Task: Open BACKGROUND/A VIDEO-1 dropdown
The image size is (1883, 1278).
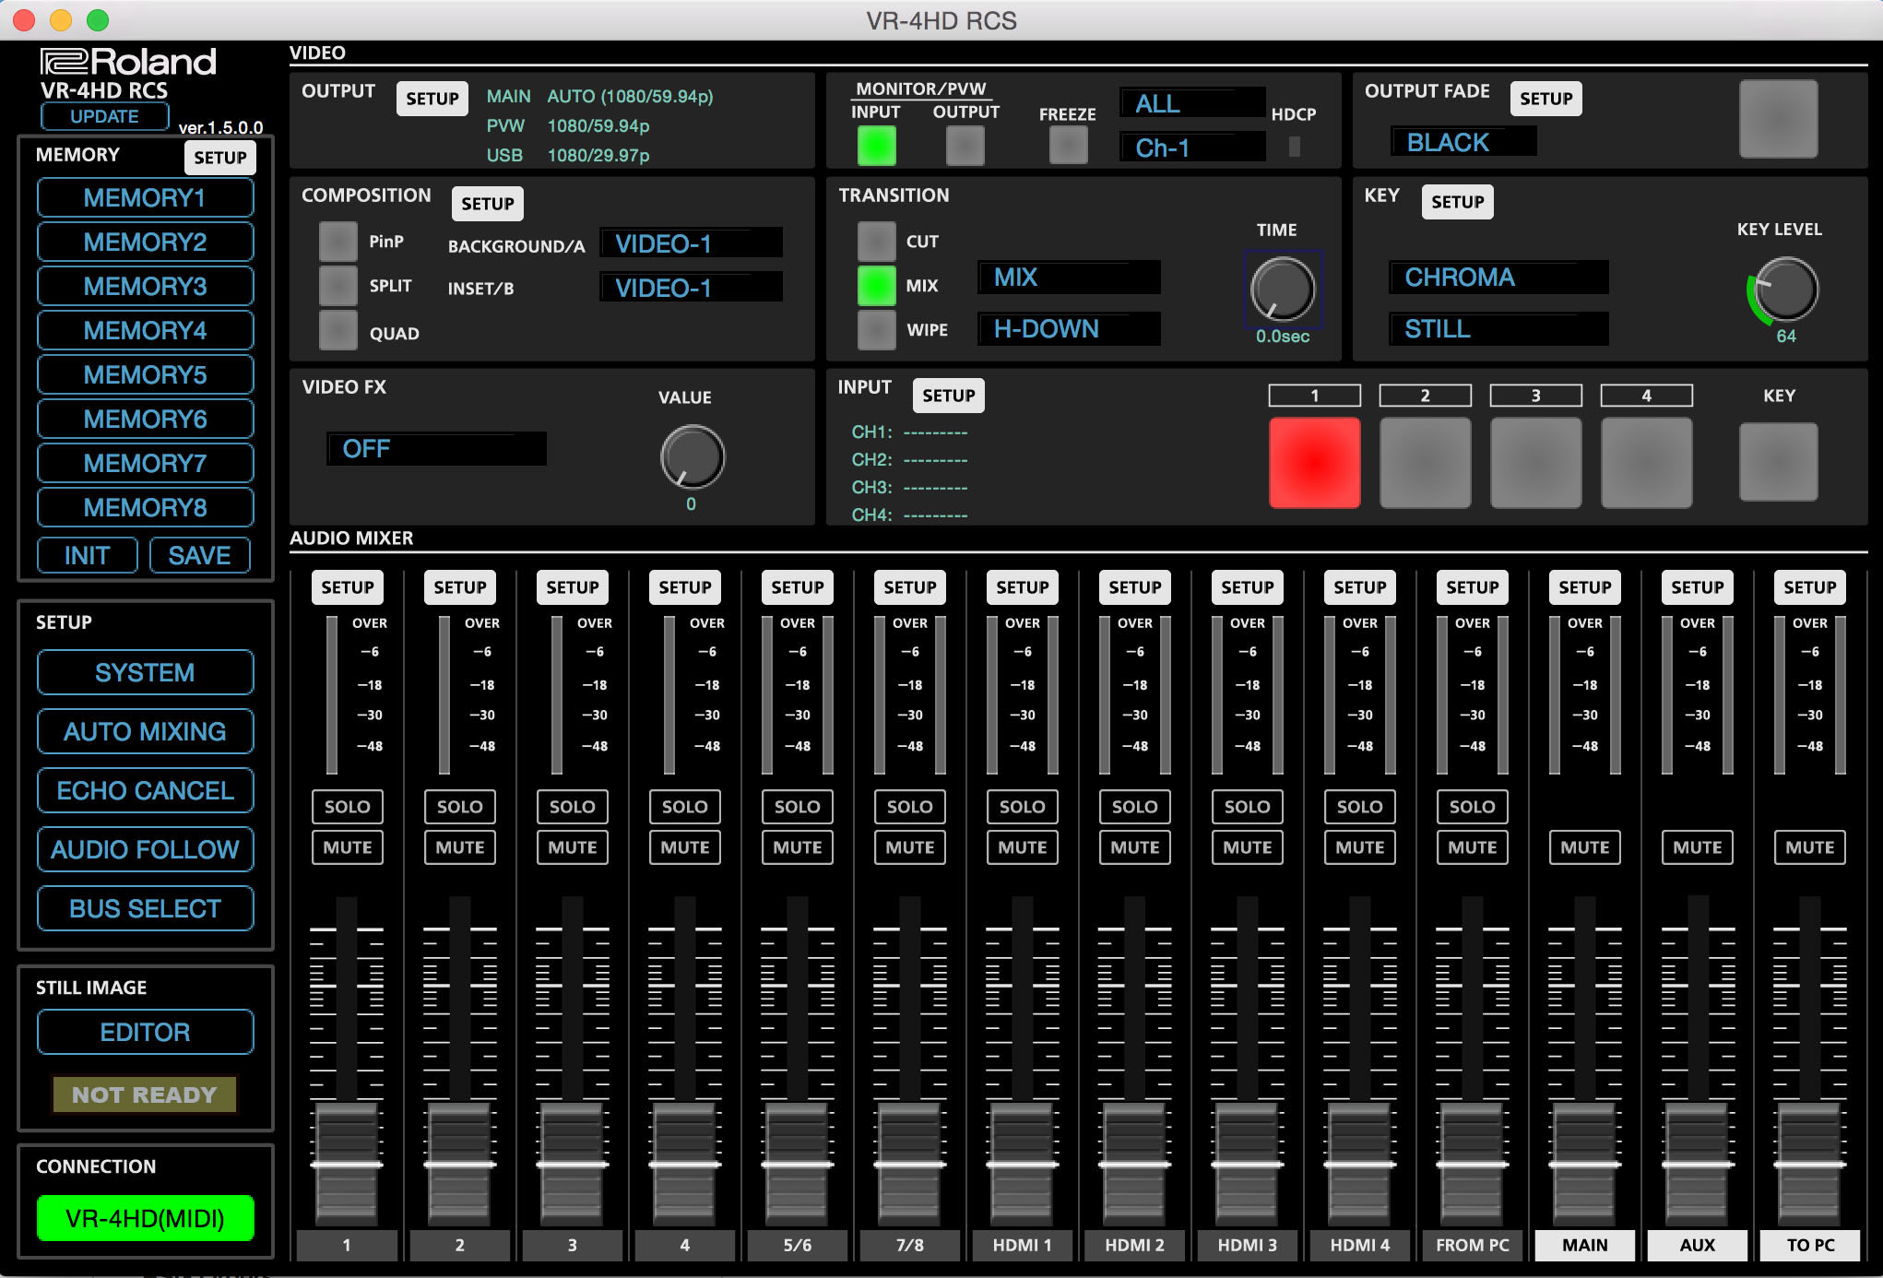Action: pos(691,243)
